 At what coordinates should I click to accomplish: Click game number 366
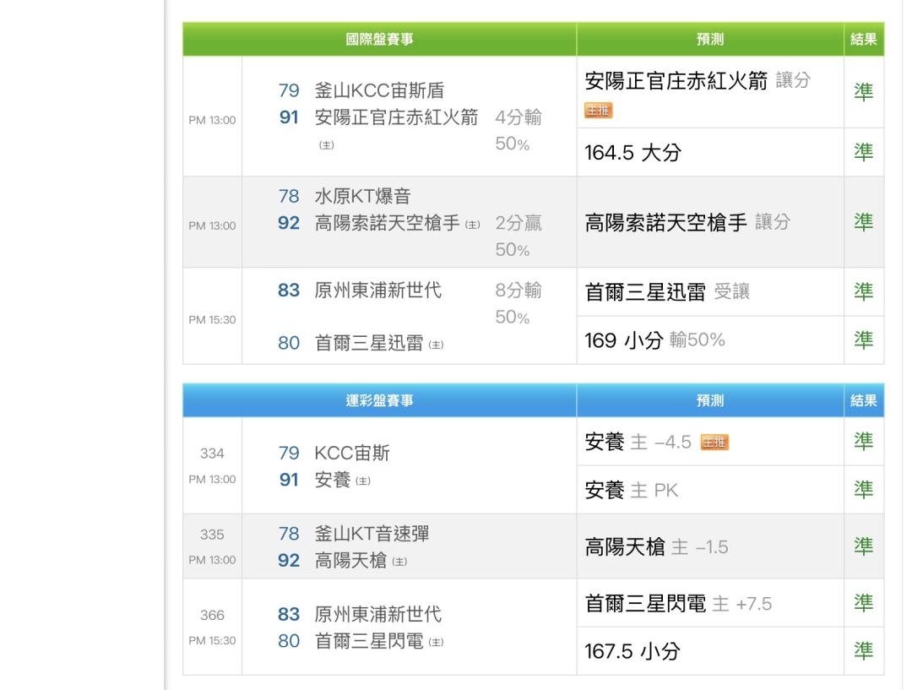point(212,615)
